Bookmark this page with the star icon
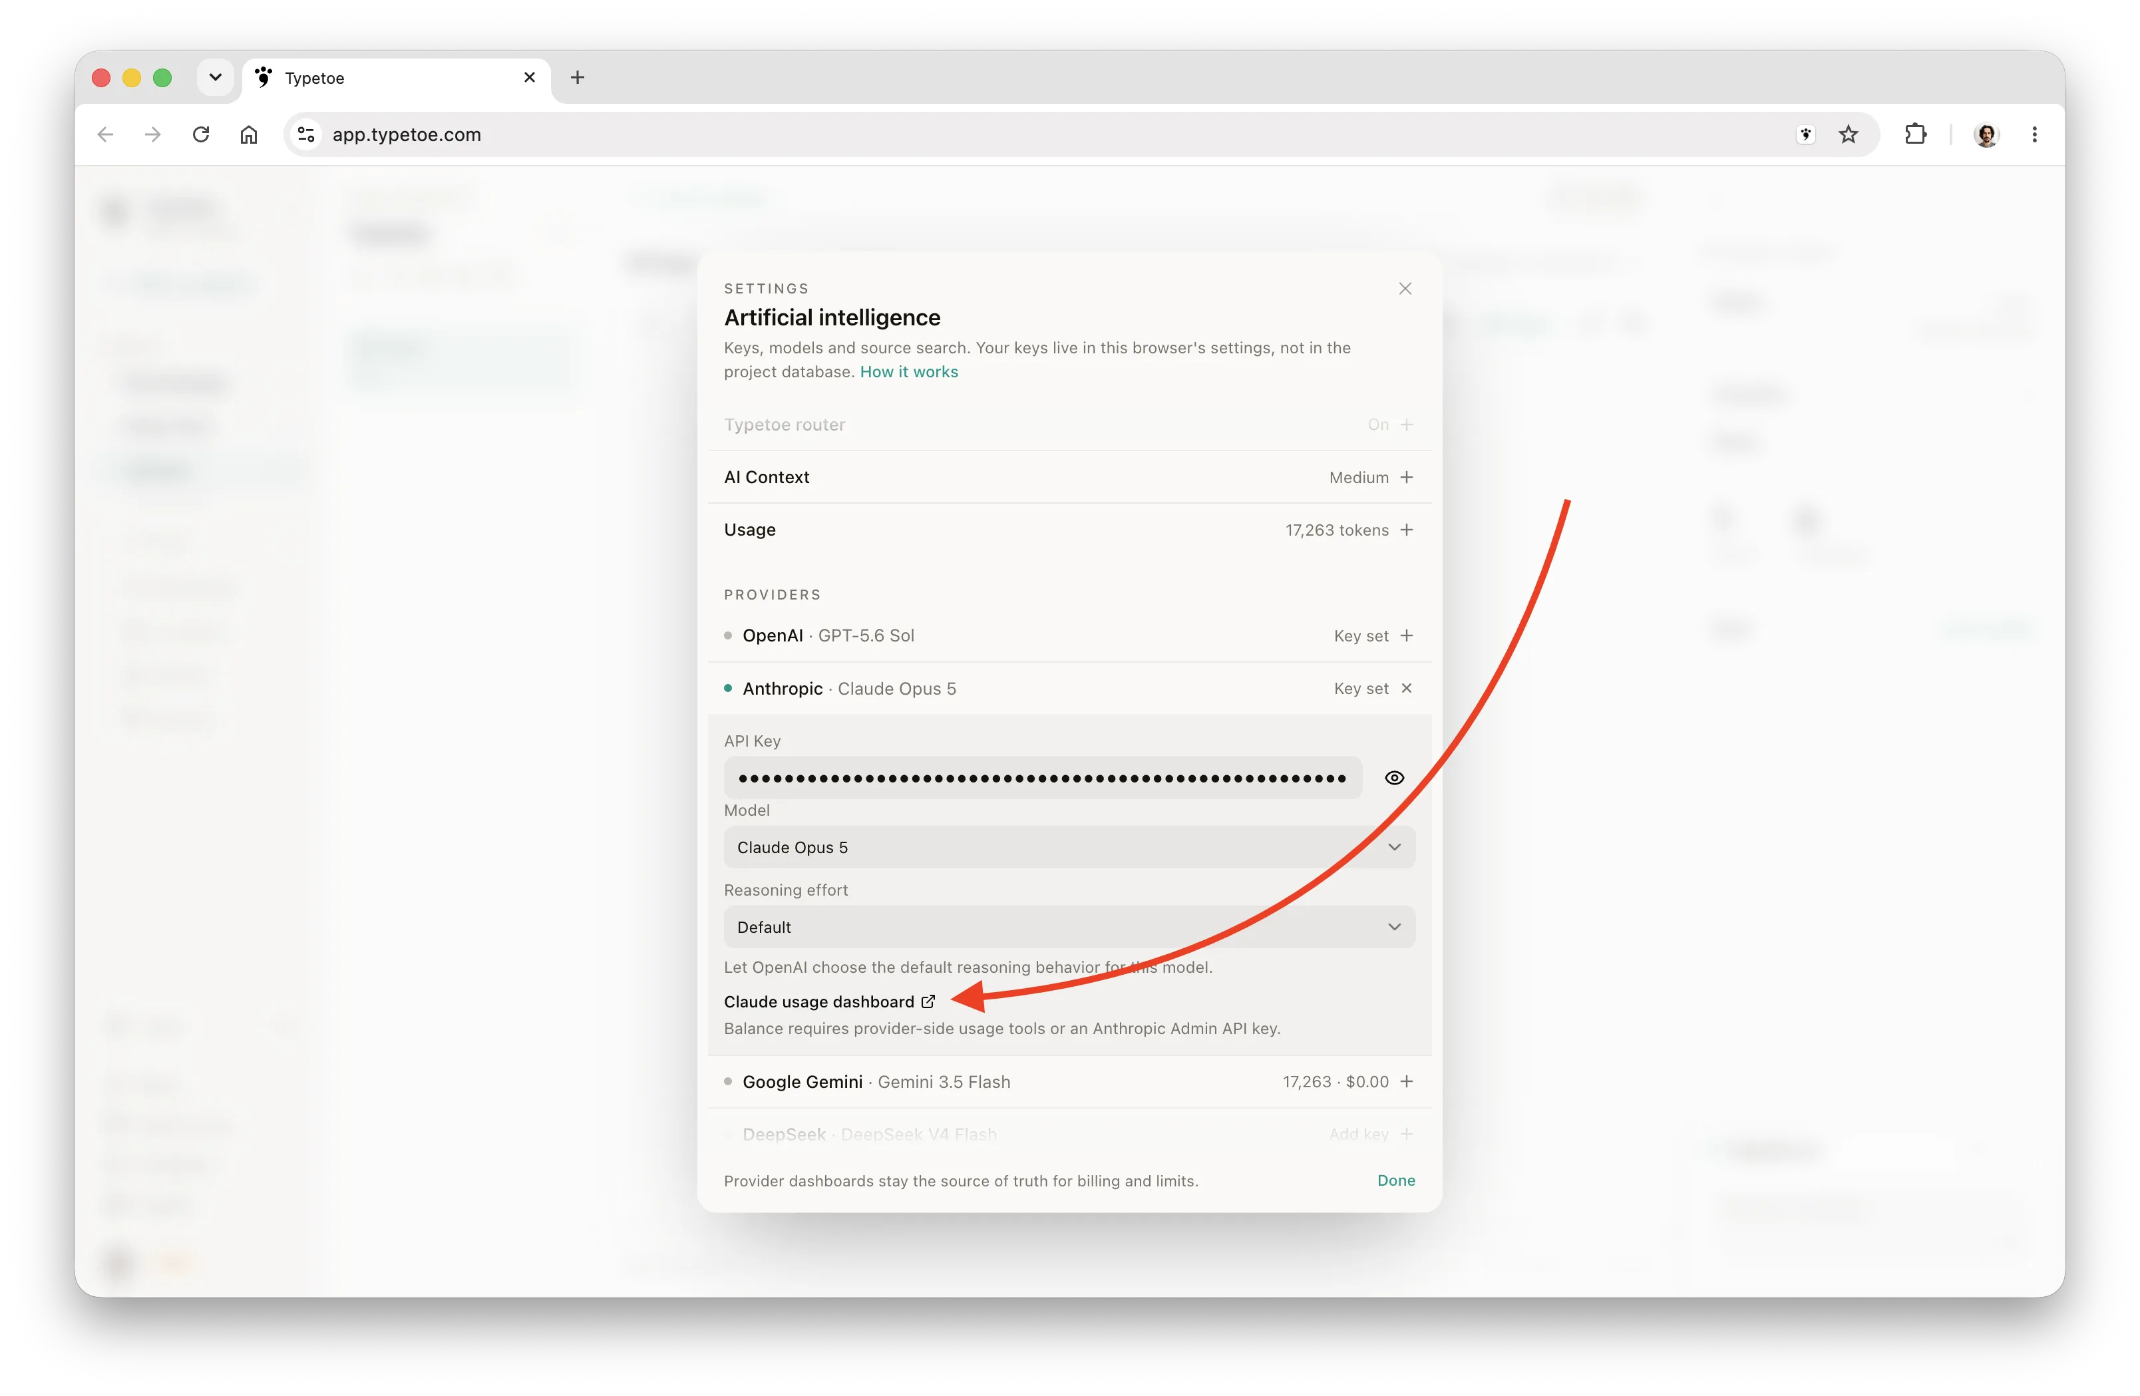The height and width of the screenshot is (1396, 2140). (x=1849, y=135)
